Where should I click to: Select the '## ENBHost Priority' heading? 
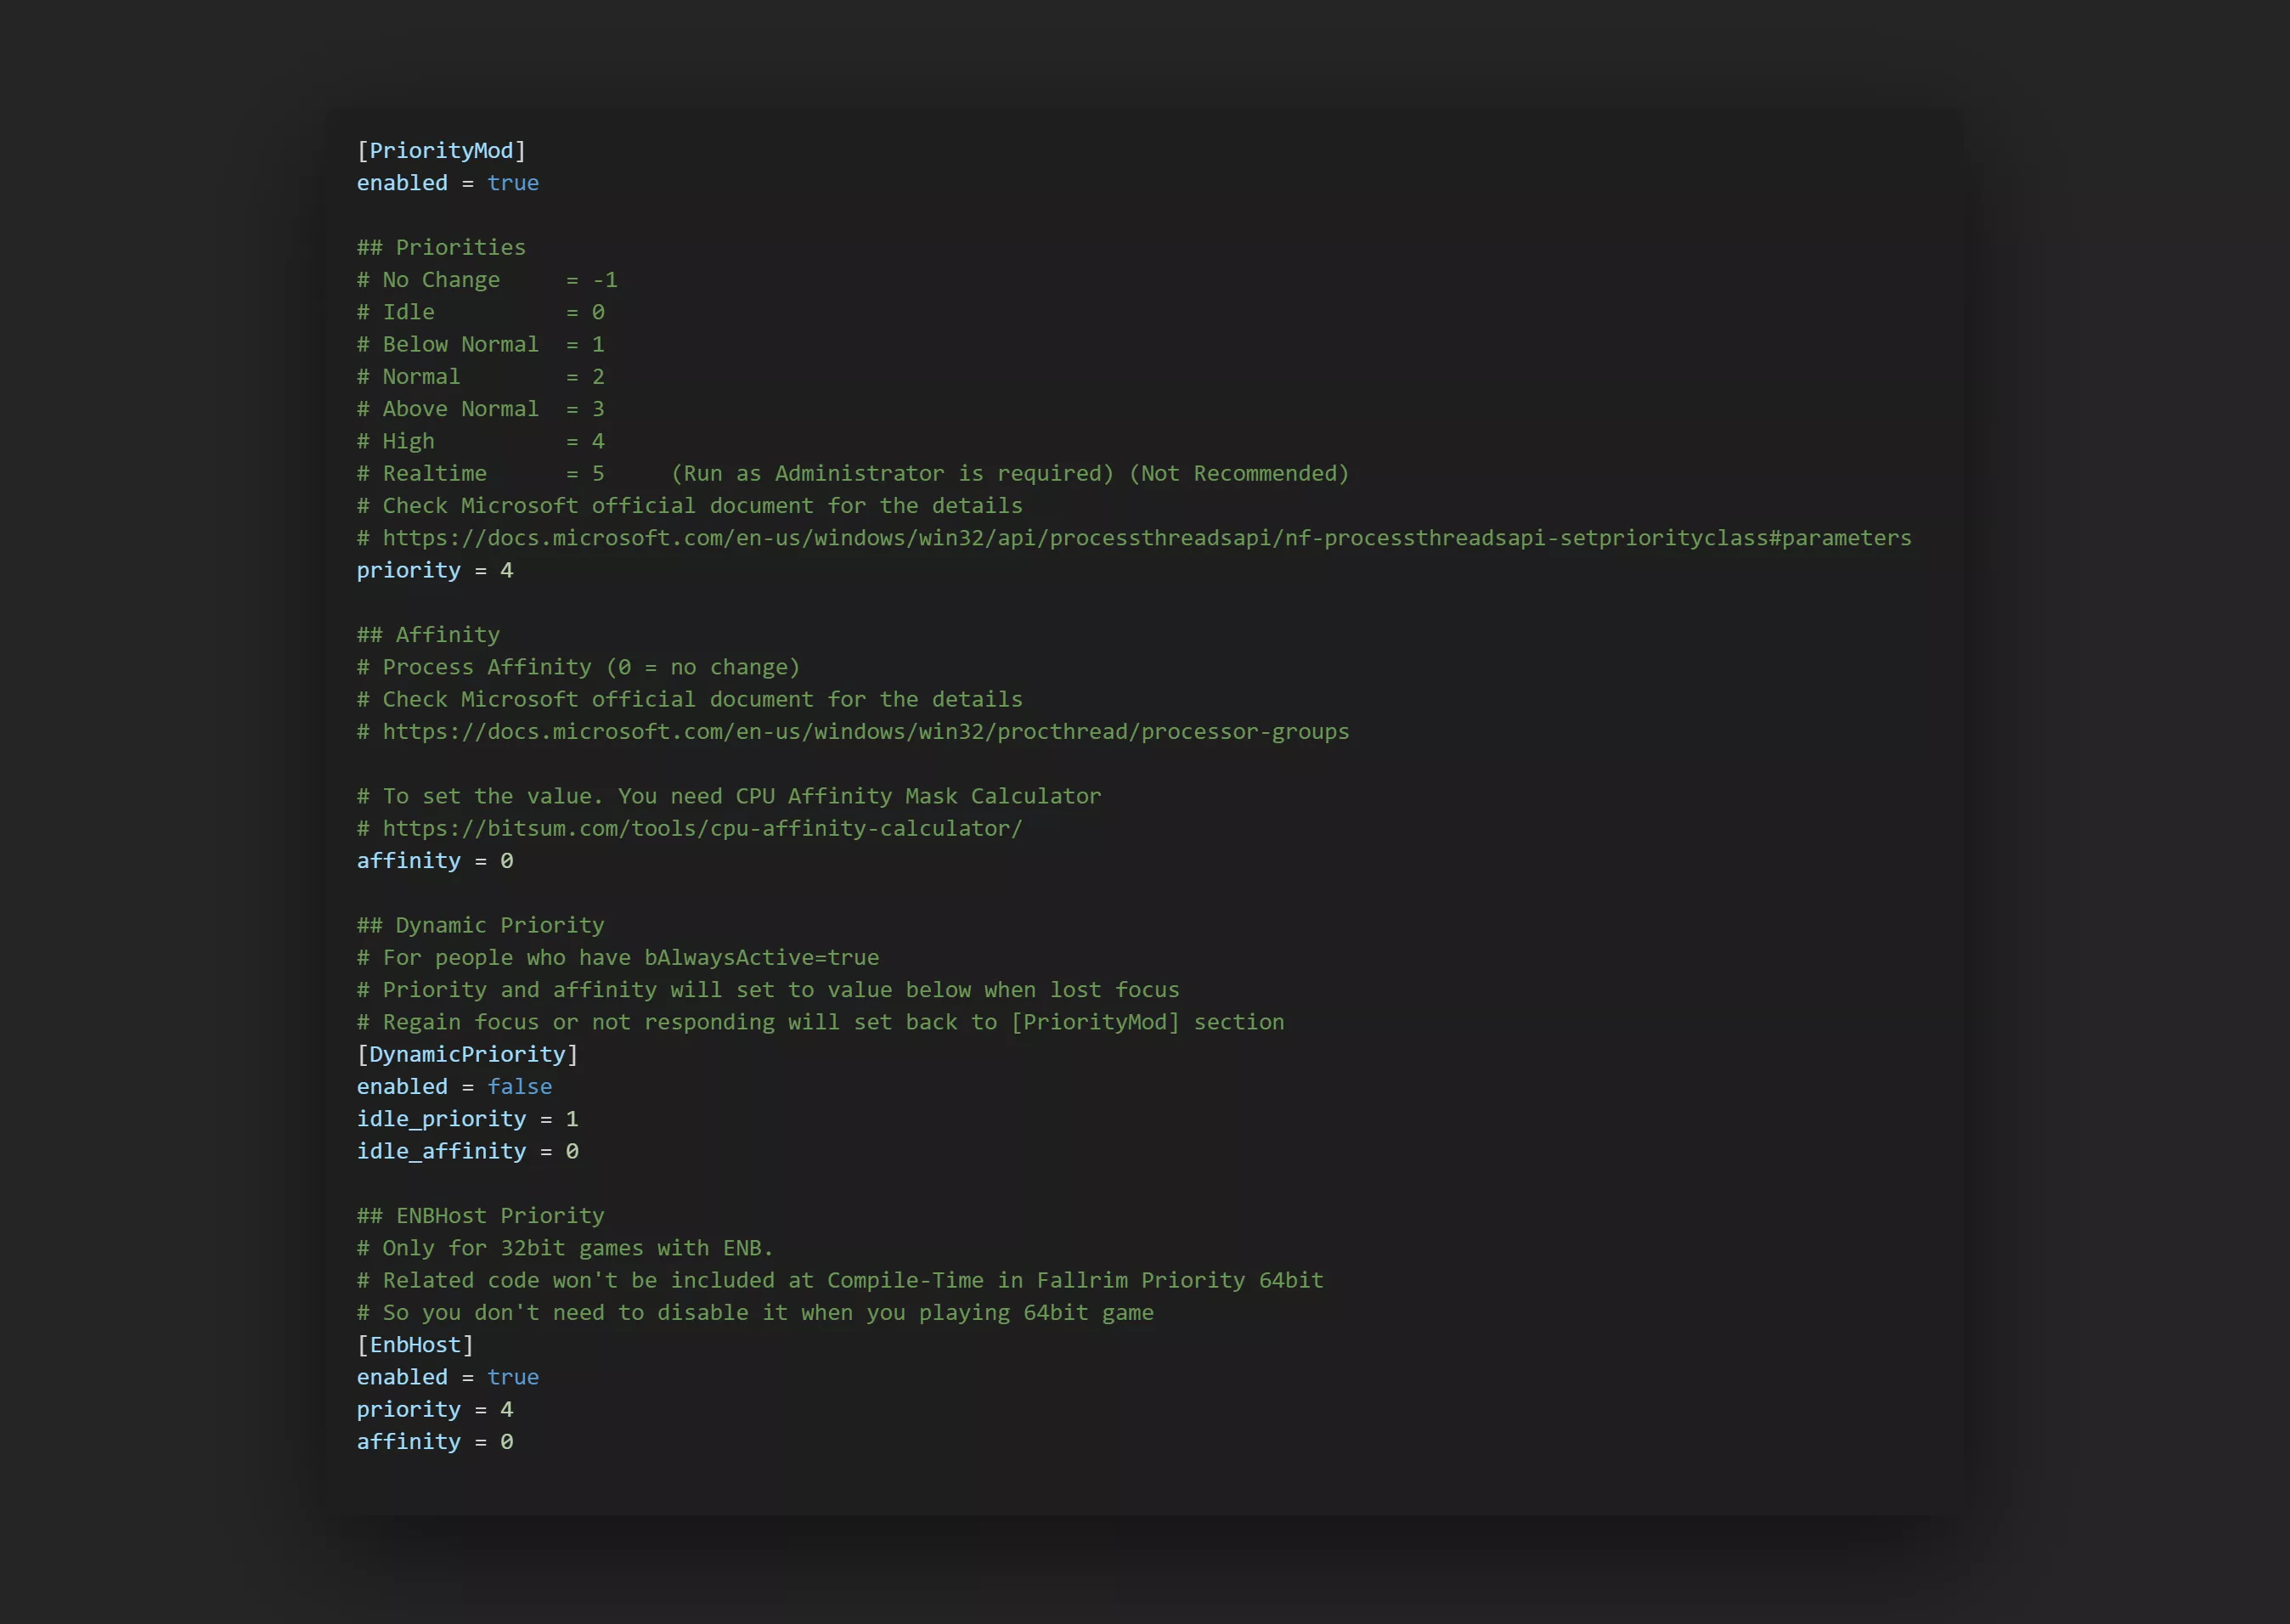pos(481,1216)
